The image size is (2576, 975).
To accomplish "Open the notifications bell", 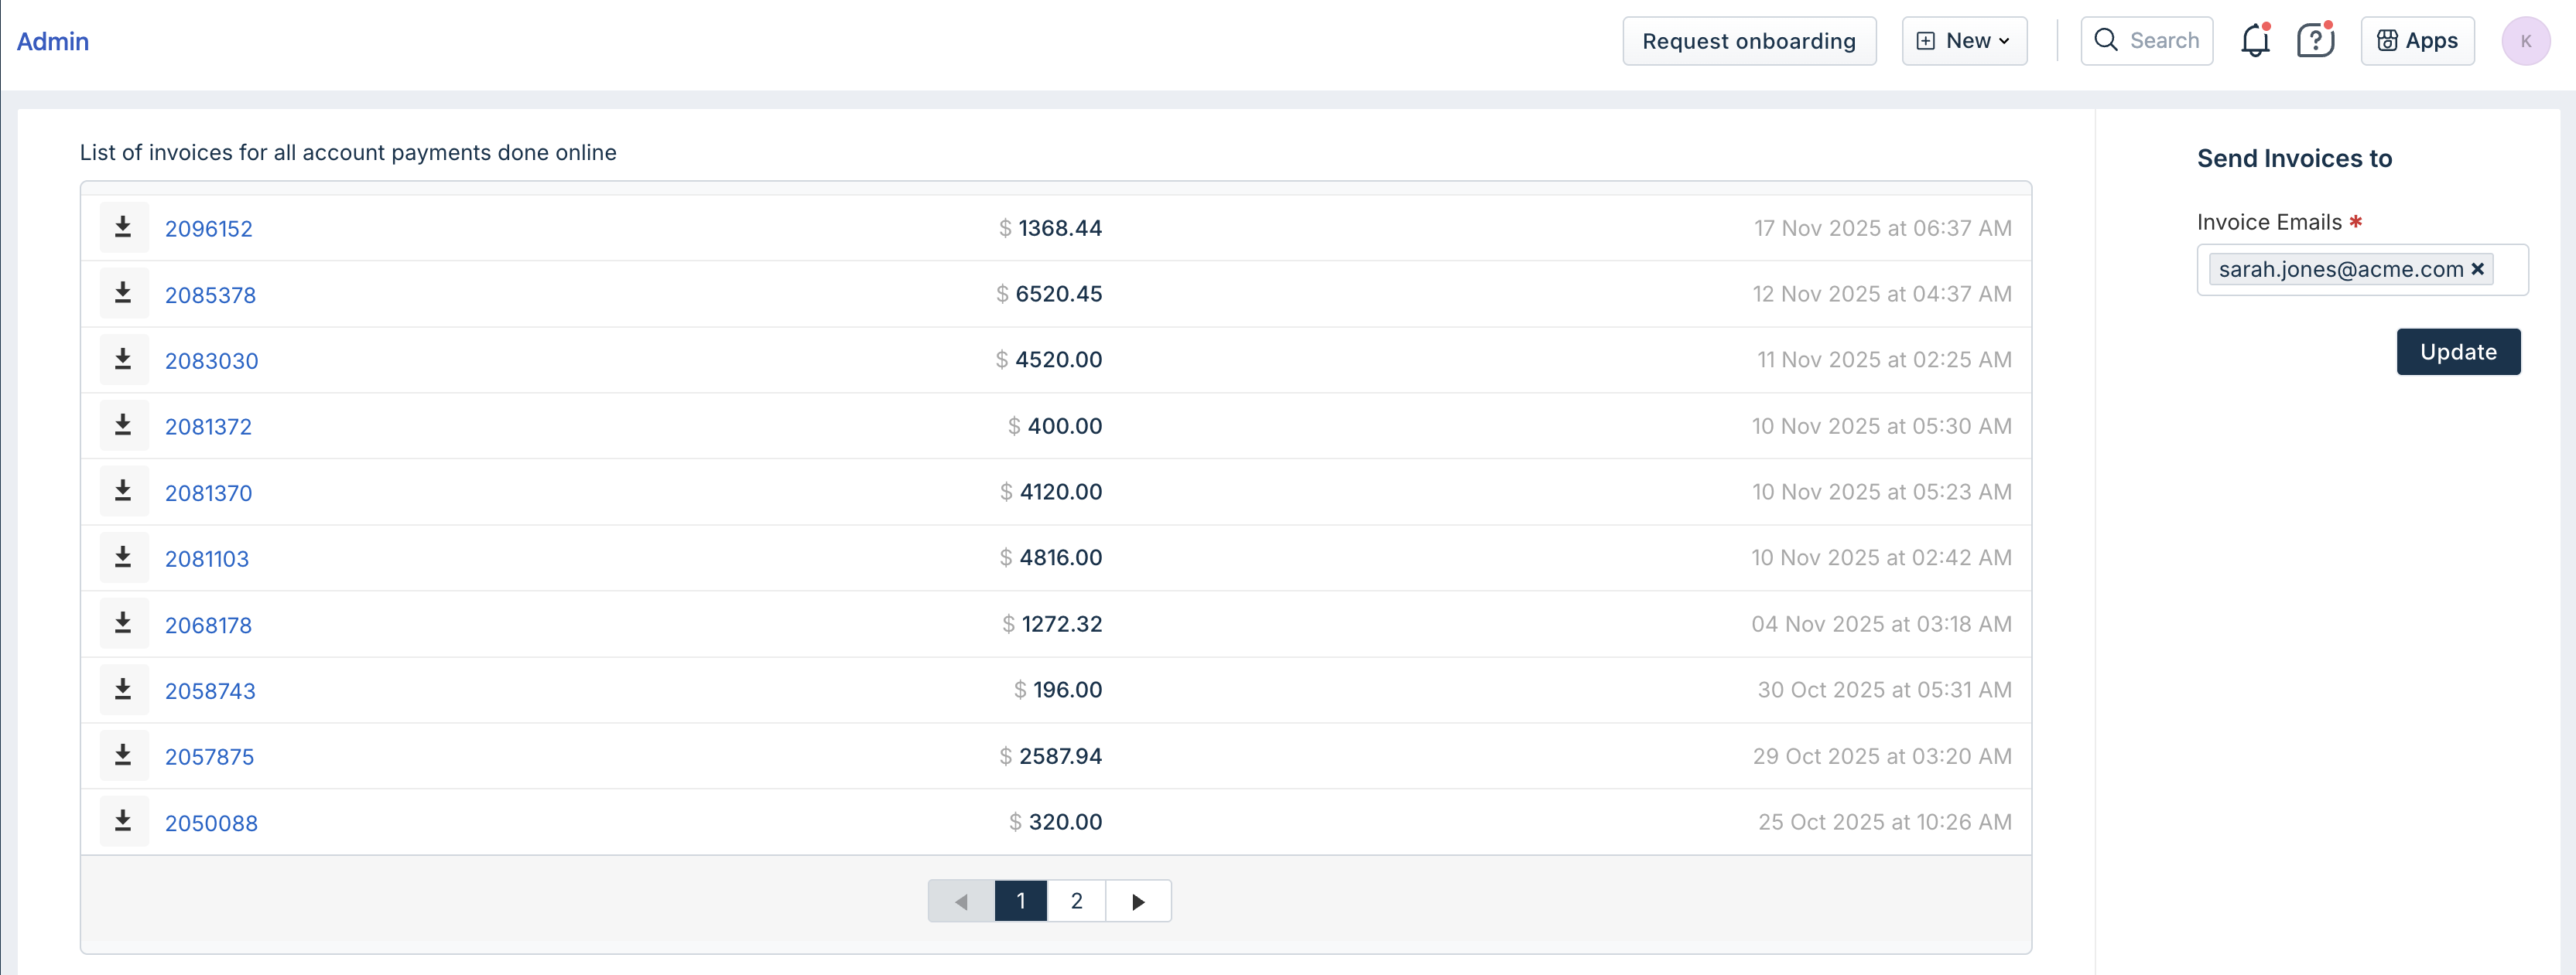I will tap(2255, 41).
